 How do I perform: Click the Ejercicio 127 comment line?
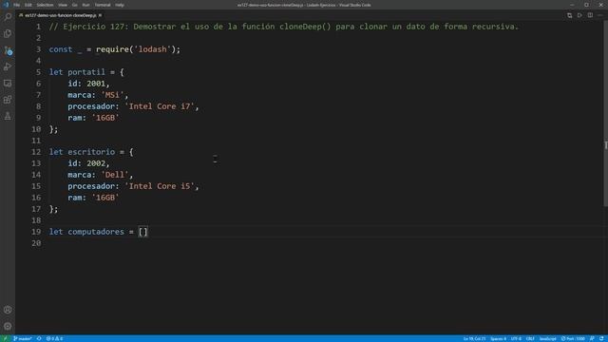coord(283,27)
